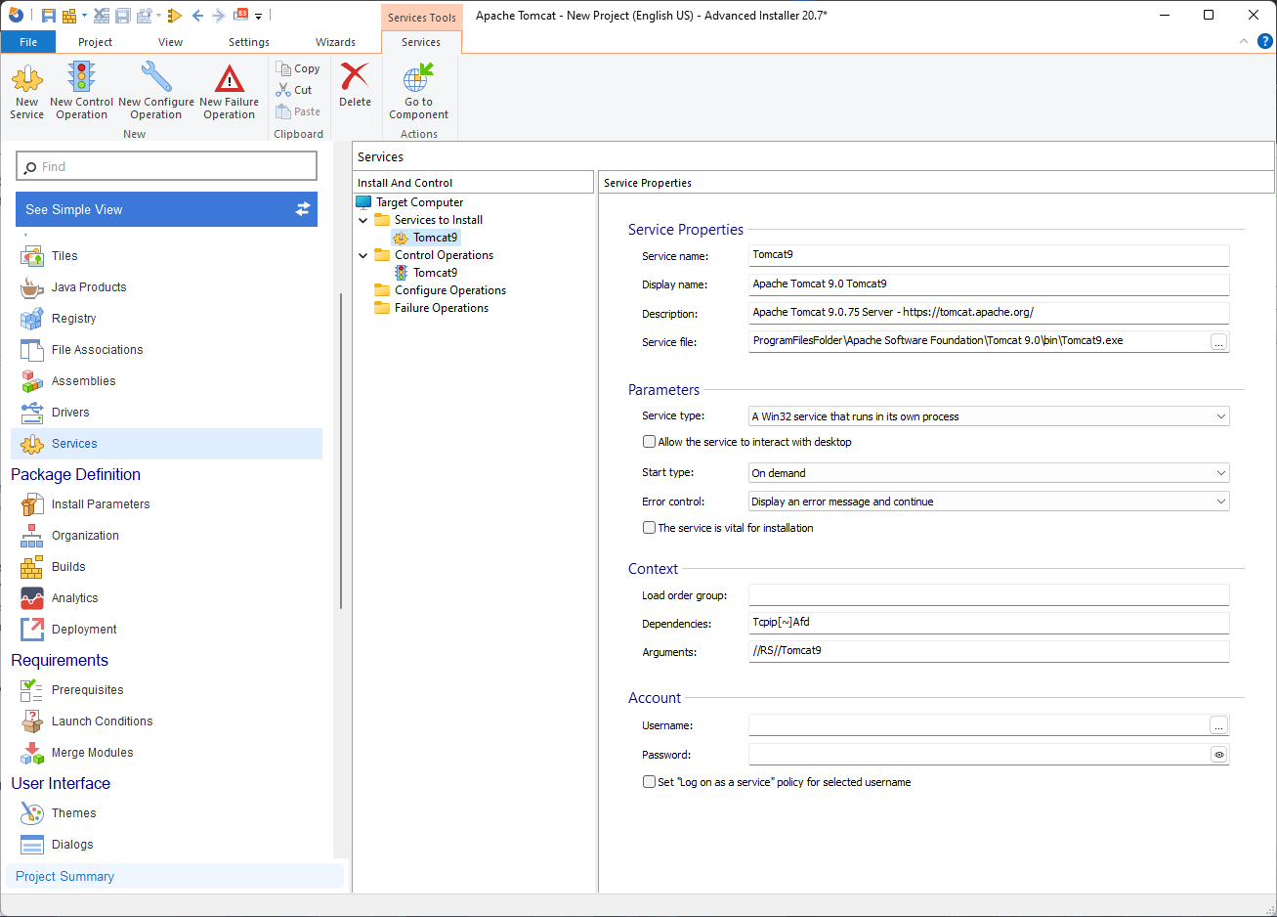Click the Run icon in quick access toolbar

(175, 16)
